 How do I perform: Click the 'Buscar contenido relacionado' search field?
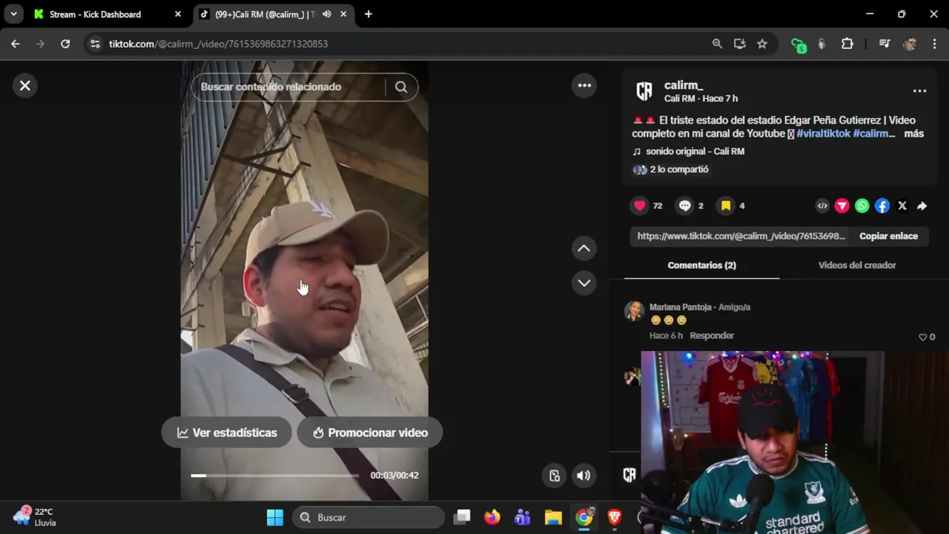288,87
